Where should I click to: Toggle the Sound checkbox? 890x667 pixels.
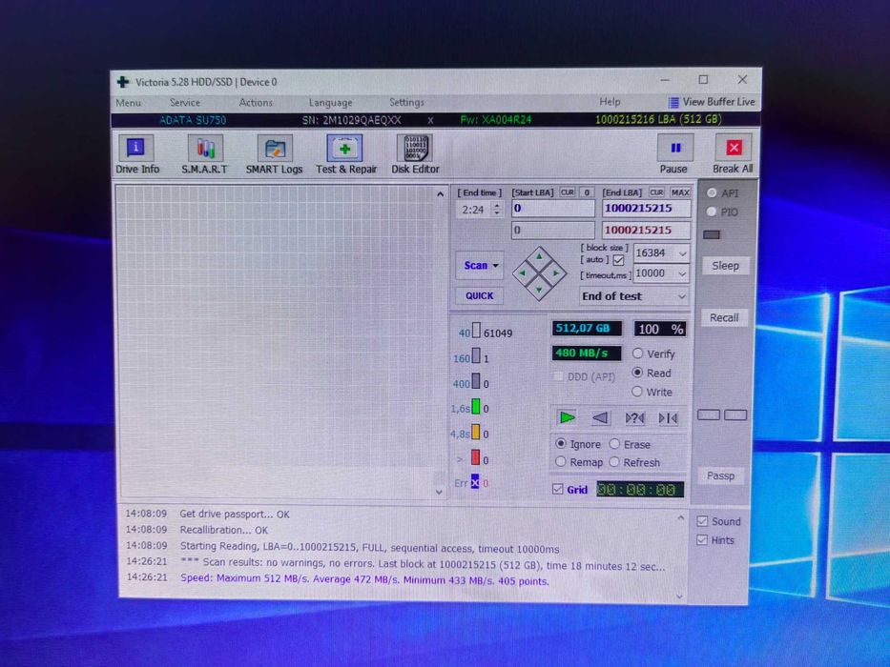tap(703, 521)
